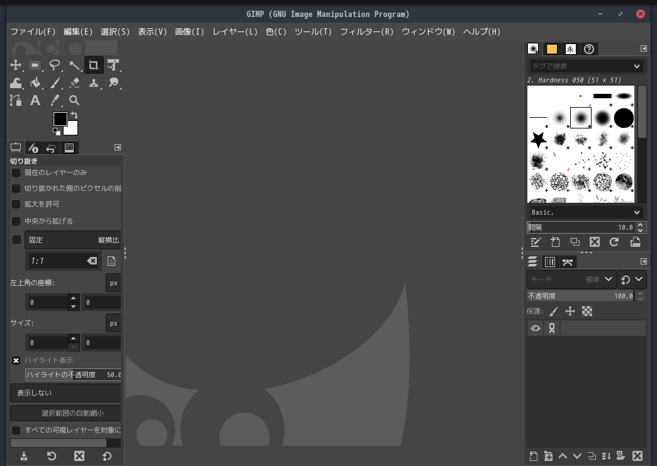This screenshot has height=466, width=657.
Task: Choose the Fuzzy Select magic wand tool
Action: (x=74, y=65)
